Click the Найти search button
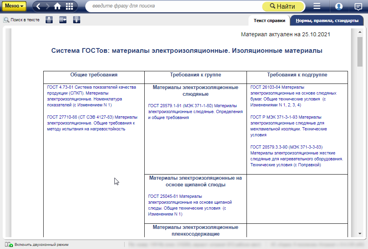368x249 pixels. pyautogui.click(x=283, y=6)
